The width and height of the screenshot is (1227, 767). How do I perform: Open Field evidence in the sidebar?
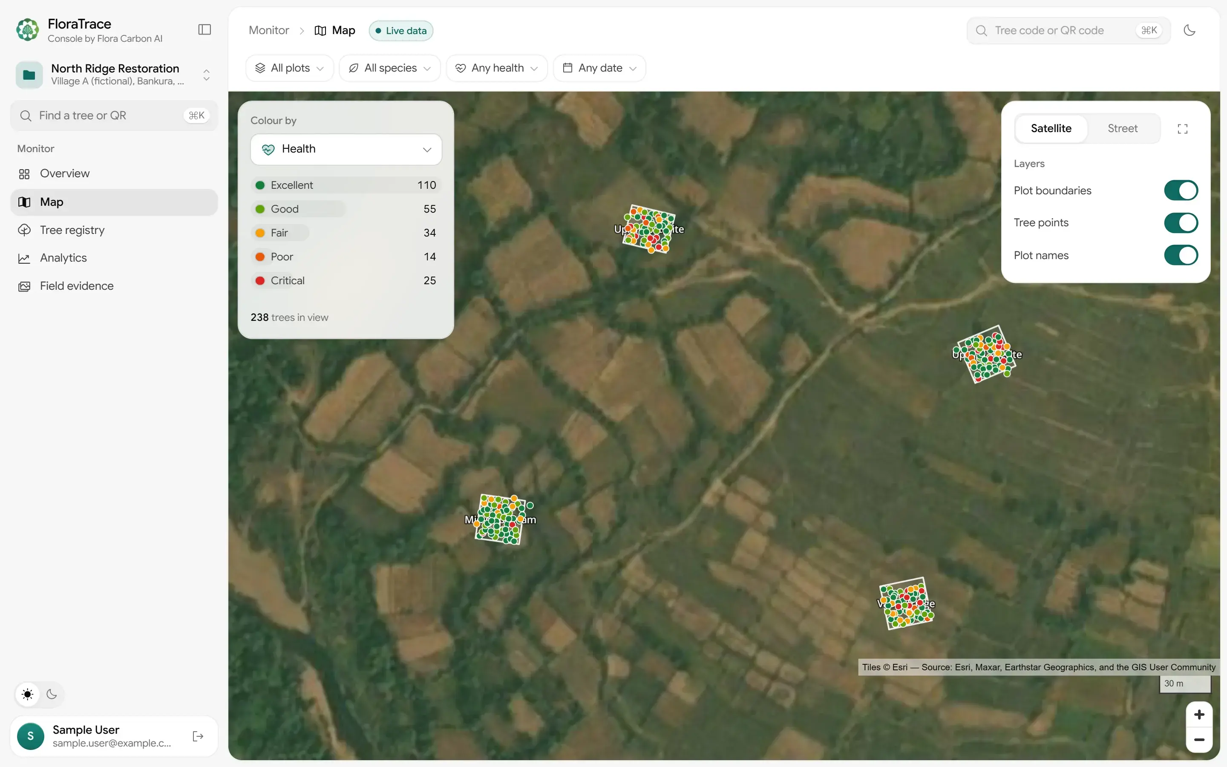click(x=114, y=286)
